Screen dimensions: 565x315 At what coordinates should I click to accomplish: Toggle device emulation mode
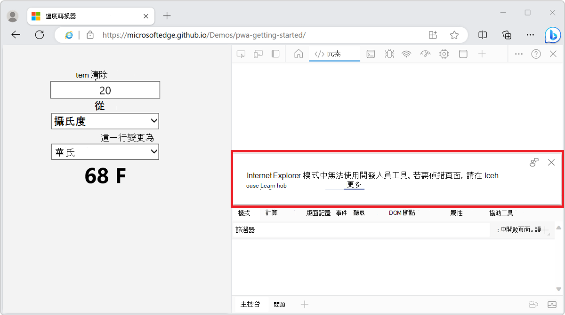click(258, 54)
